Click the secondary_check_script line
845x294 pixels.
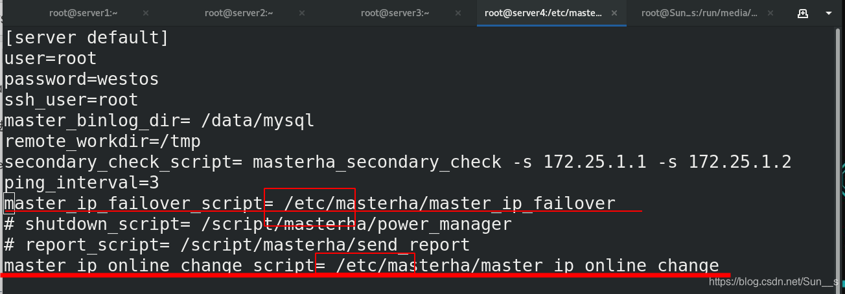398,162
